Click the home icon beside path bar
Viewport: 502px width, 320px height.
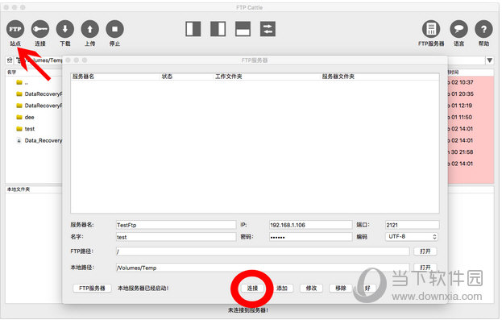pyautogui.click(x=10, y=60)
